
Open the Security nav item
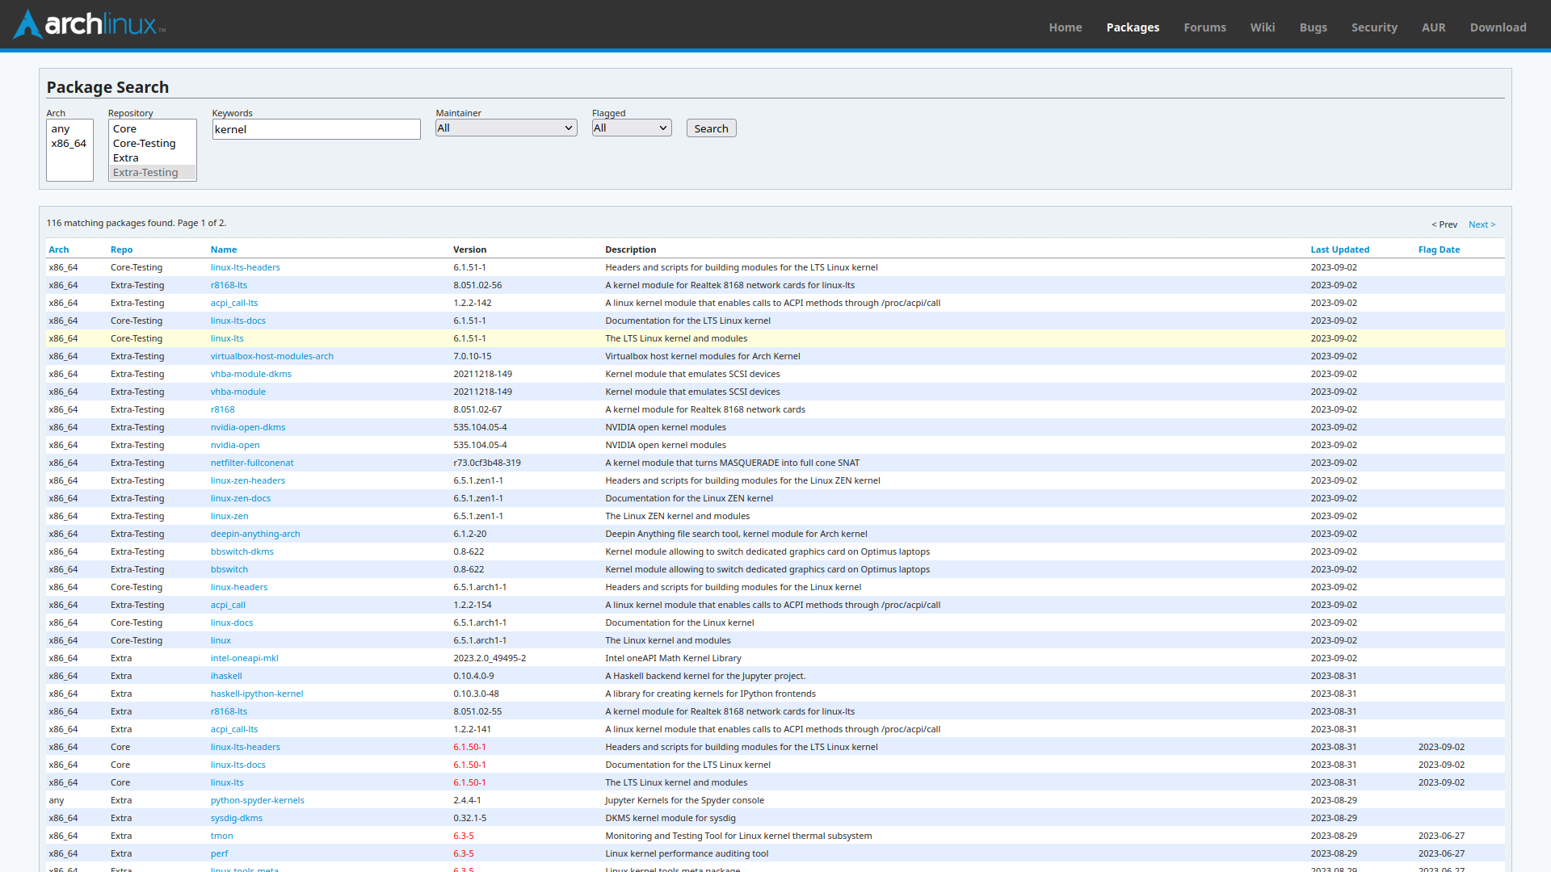[1374, 27]
